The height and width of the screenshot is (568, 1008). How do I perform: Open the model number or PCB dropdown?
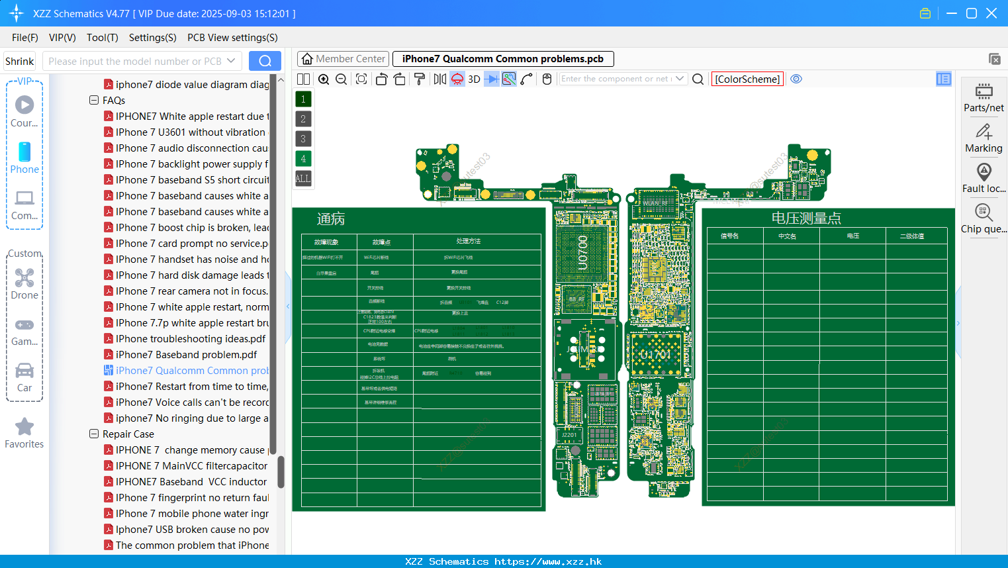(231, 61)
